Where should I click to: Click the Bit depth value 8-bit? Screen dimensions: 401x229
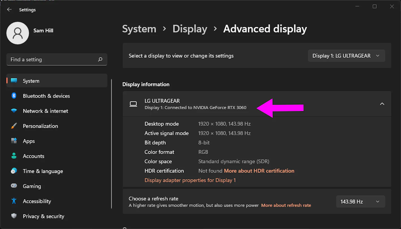point(204,142)
